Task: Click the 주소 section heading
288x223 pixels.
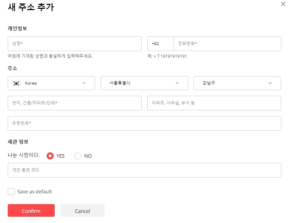Action: pyautogui.click(x=12, y=69)
